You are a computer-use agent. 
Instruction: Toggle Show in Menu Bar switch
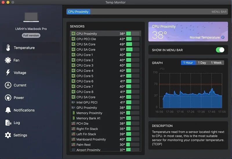(x=220, y=50)
